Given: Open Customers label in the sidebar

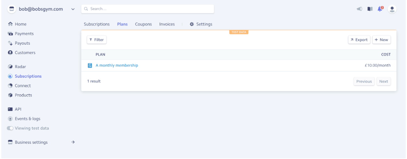Looking at the screenshot, I should 25,53.
